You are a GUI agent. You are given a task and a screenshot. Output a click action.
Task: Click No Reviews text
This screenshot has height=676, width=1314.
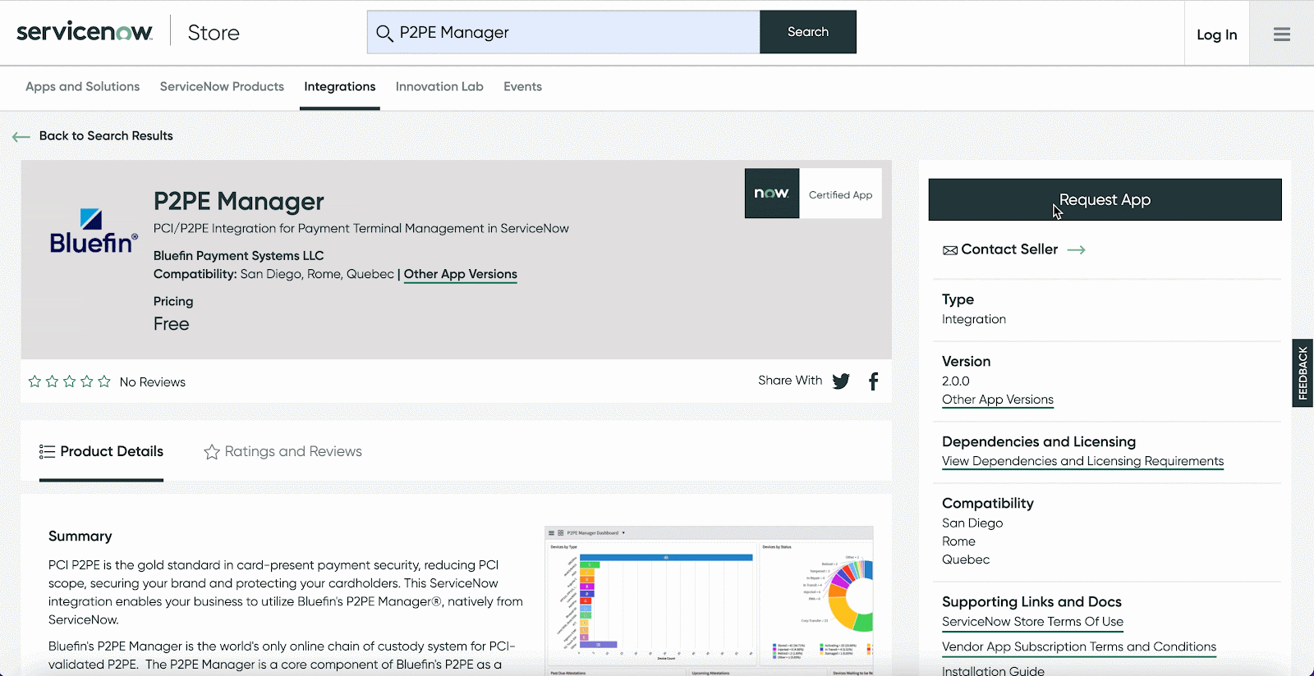pos(153,381)
